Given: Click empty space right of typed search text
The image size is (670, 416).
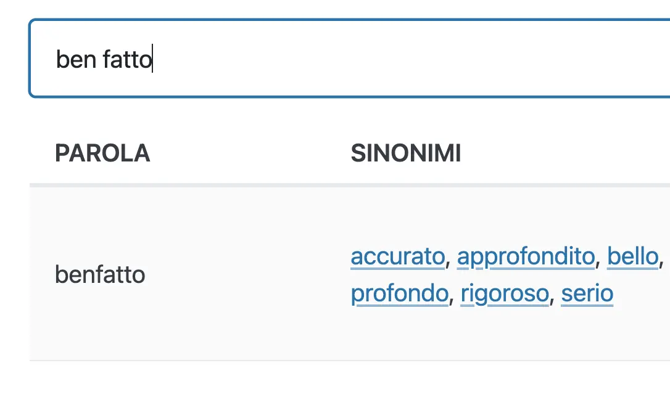Looking at the screenshot, I should point(406,59).
